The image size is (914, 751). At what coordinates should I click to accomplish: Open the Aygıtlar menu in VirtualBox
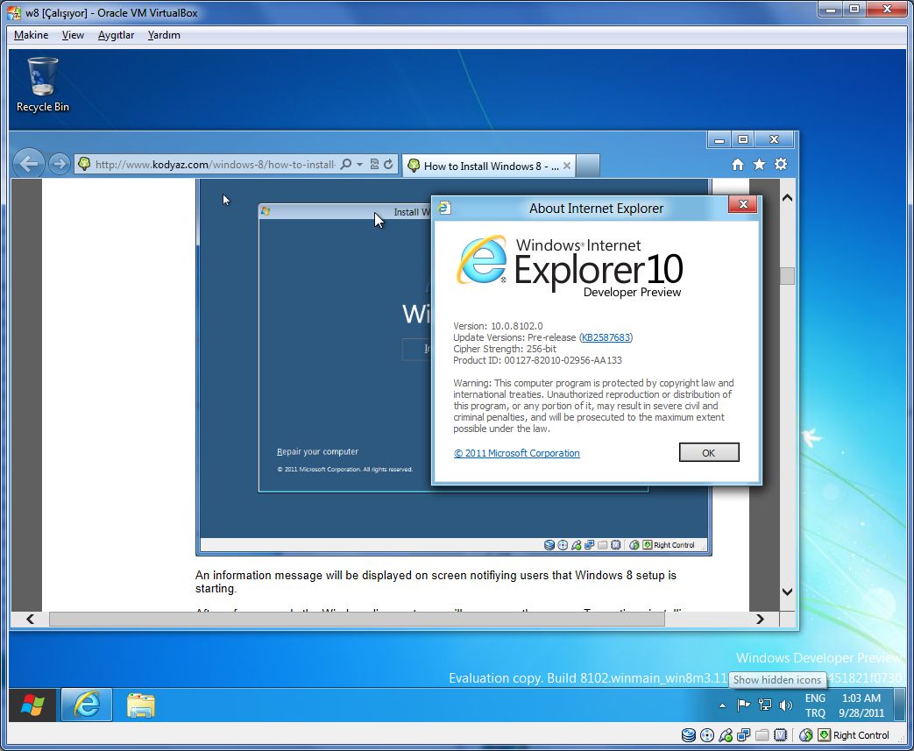click(116, 35)
